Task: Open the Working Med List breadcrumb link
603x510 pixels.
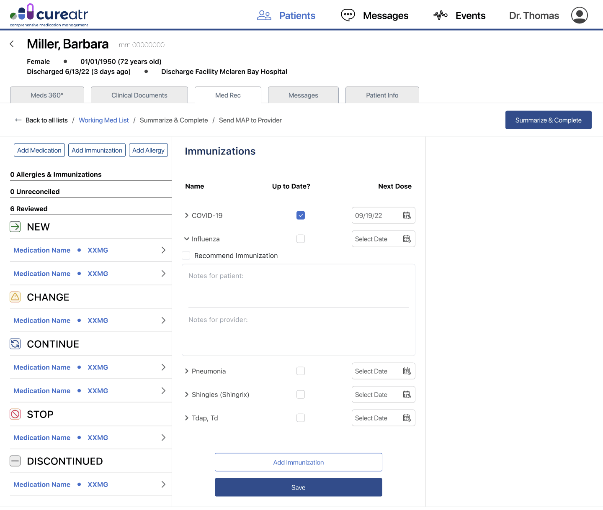Action: click(x=104, y=120)
